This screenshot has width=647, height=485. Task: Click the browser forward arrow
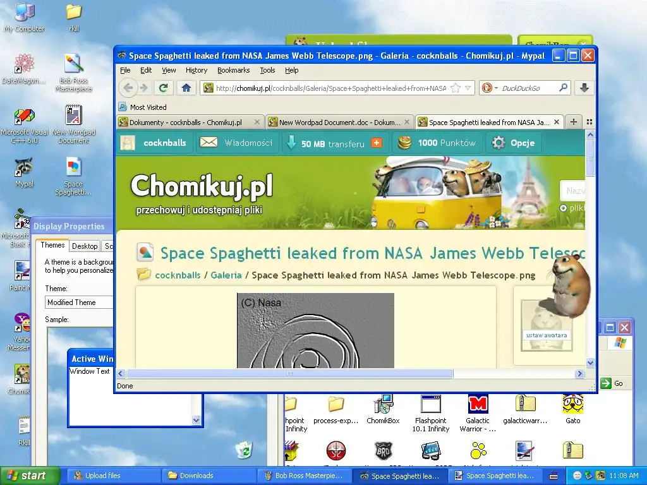coord(143,88)
